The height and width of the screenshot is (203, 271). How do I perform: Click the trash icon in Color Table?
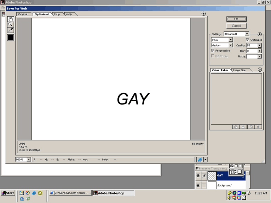[258, 127]
